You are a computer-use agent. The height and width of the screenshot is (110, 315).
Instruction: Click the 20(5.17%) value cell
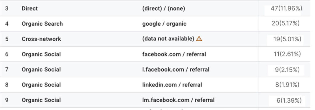click(x=285, y=24)
